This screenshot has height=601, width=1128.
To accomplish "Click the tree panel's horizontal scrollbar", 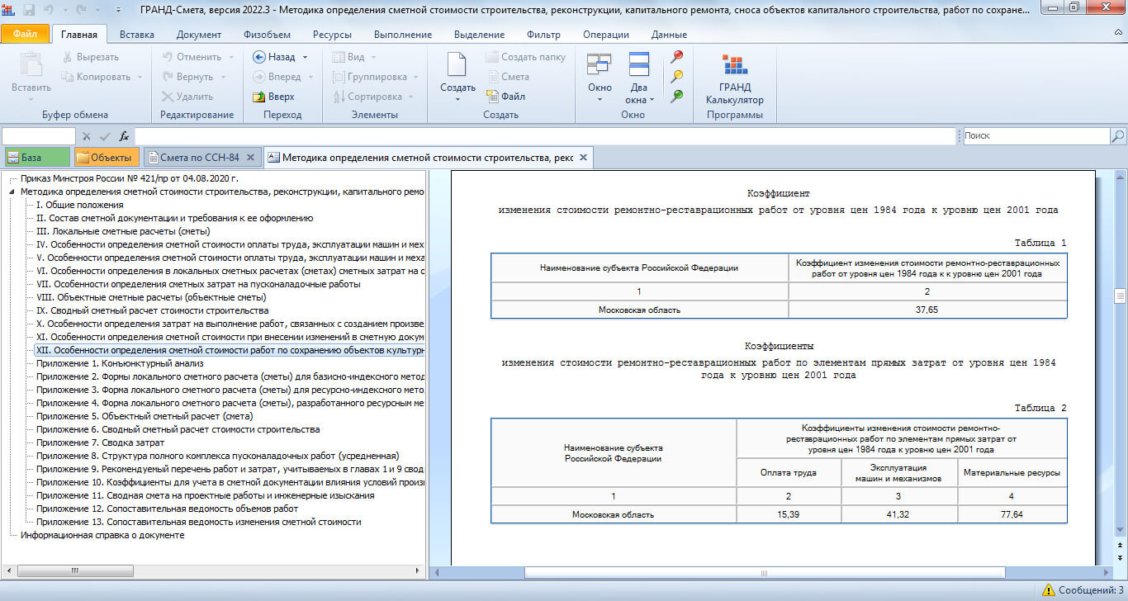I will (x=74, y=572).
